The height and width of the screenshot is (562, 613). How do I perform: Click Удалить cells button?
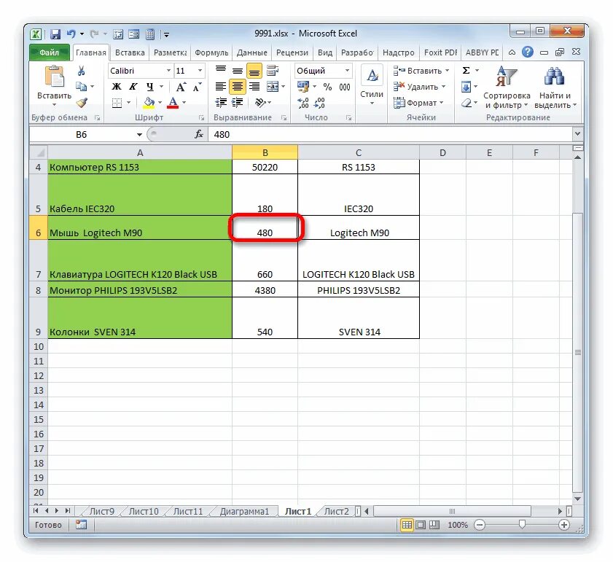tap(420, 87)
